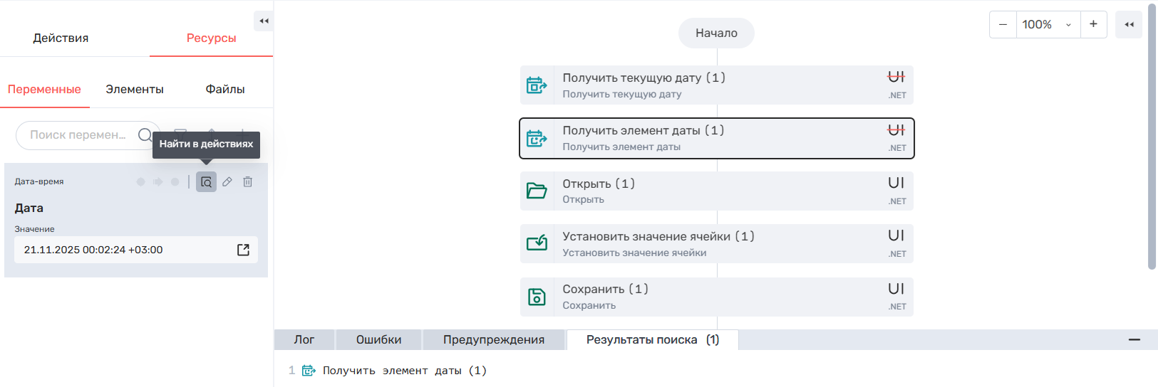Open the 100% zoom level dropdown
Screen dimensions: 1158x387
point(1048,25)
